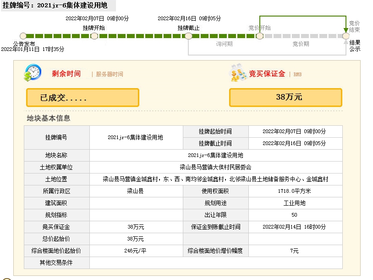Viewport: 373px width, 280px height.
Task: Click the 246元/平 starting price value
Action: coord(135,251)
